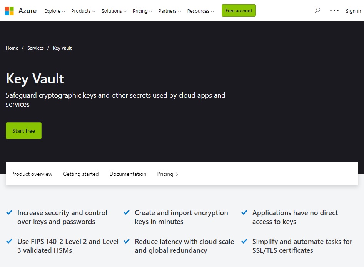Click the Microsoft logo icon
364x267 pixels.
pos(9,11)
